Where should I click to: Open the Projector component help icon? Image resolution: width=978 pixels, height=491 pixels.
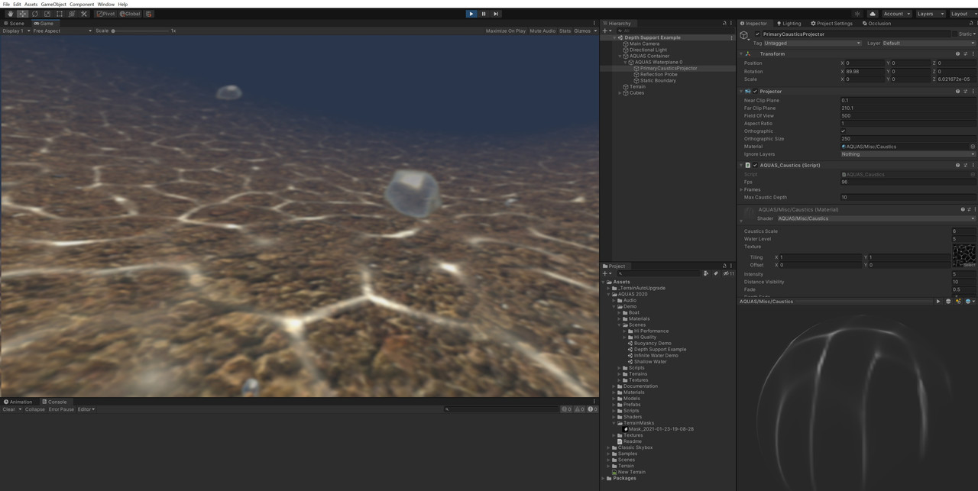[x=958, y=92]
